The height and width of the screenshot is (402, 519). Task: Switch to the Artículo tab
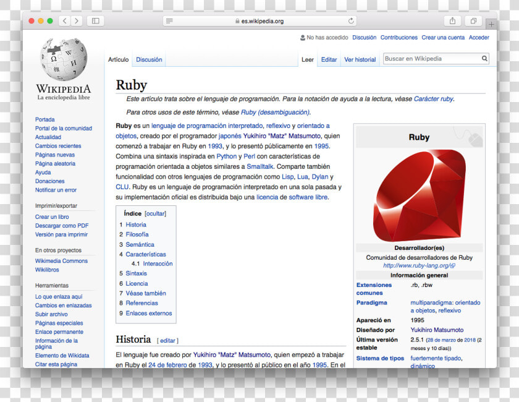[118, 59]
